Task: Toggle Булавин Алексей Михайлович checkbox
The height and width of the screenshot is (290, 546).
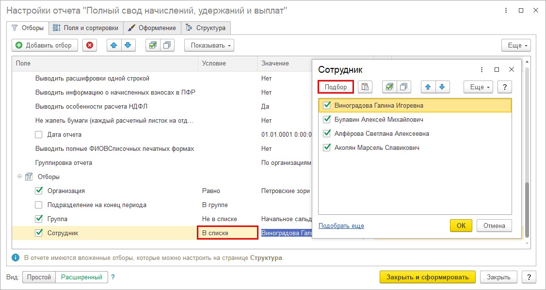Action: pos(327,119)
